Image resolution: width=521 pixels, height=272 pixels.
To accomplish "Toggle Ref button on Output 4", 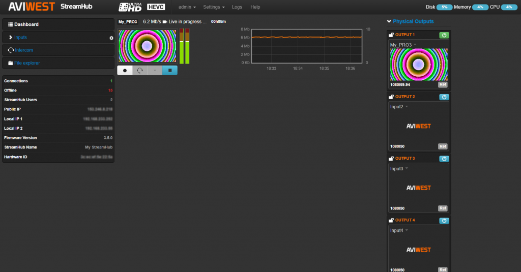I will tap(443, 269).
